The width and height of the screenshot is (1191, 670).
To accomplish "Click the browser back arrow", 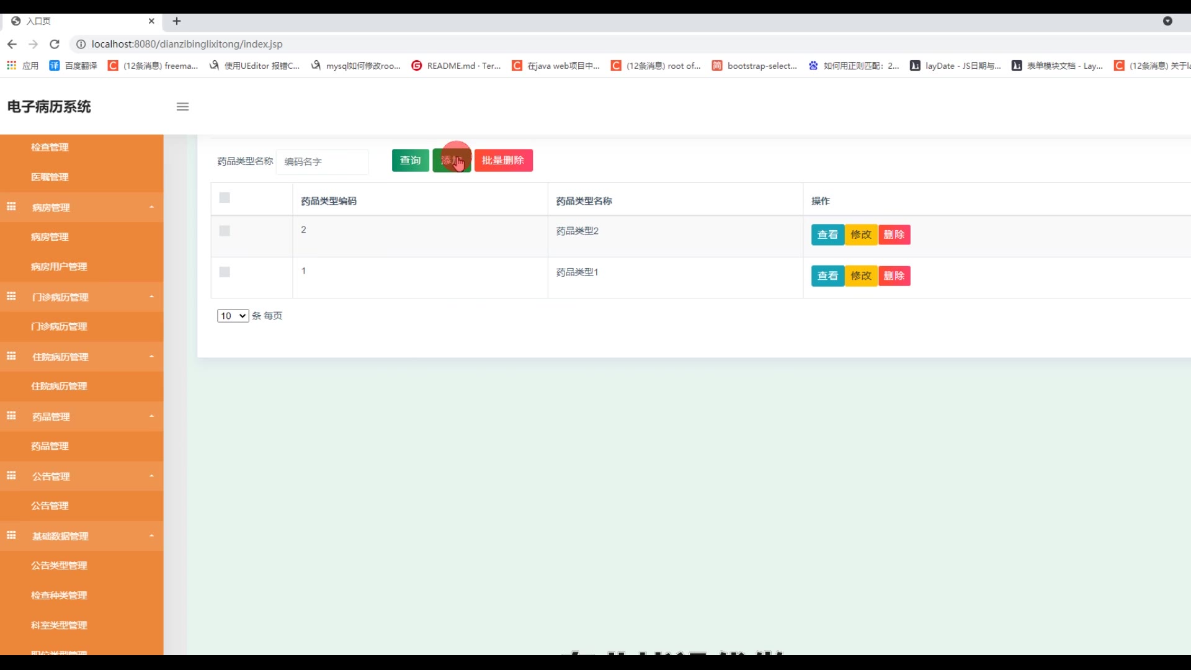I will pyautogui.click(x=12, y=44).
